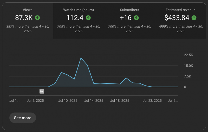The width and height of the screenshot is (208, 132).
Task: Click the Jul 18, 2025 date label
Action: (120, 100)
